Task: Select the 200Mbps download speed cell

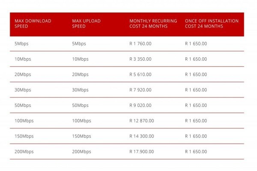Action: click(x=24, y=151)
